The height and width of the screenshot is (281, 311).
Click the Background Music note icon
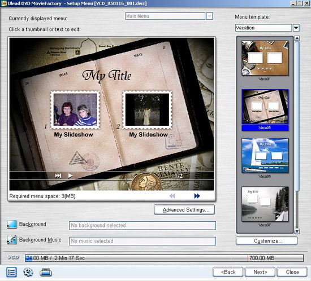click(12, 240)
